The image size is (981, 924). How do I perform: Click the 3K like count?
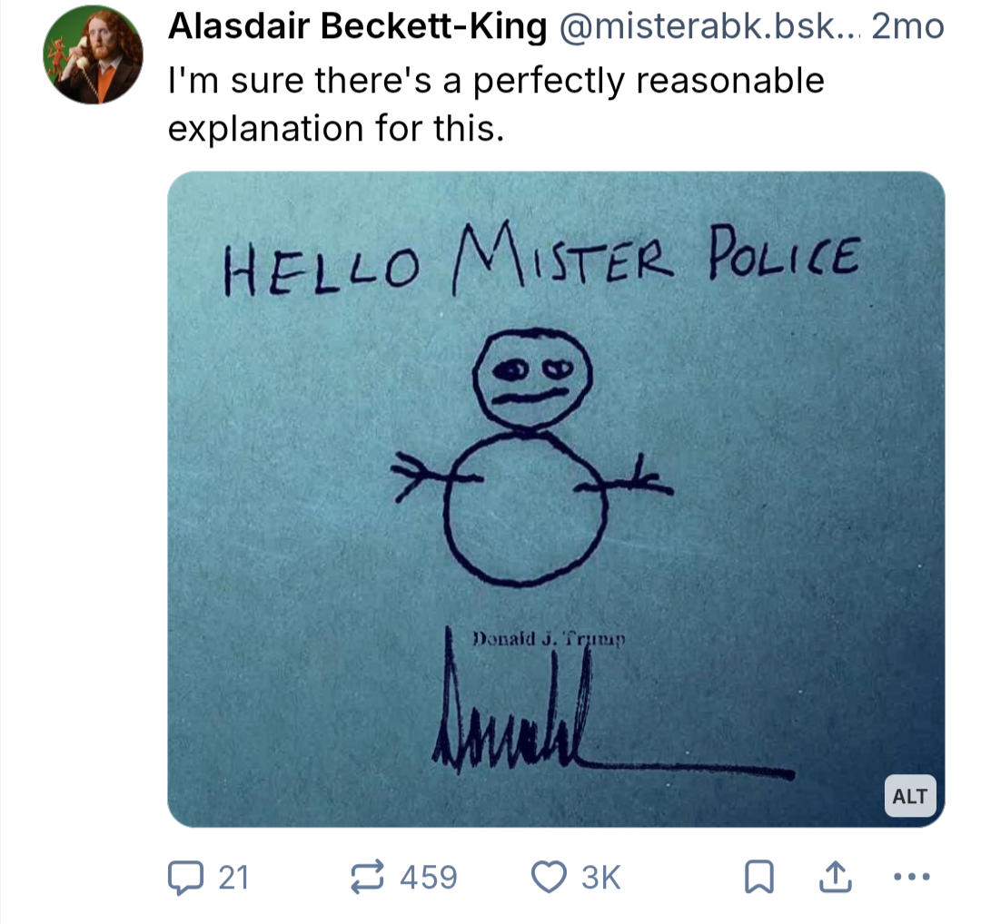pos(600,877)
